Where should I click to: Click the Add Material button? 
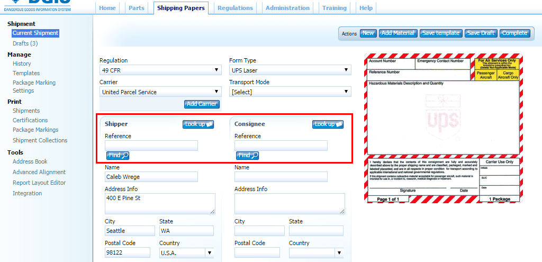tap(398, 33)
